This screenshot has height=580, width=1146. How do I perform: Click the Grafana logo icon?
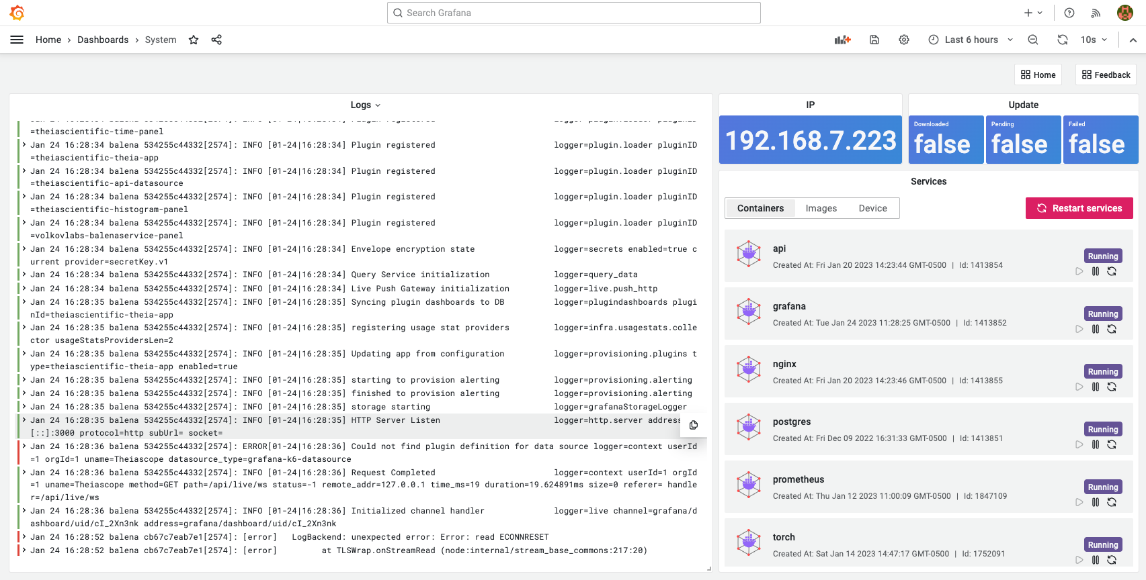(x=17, y=13)
